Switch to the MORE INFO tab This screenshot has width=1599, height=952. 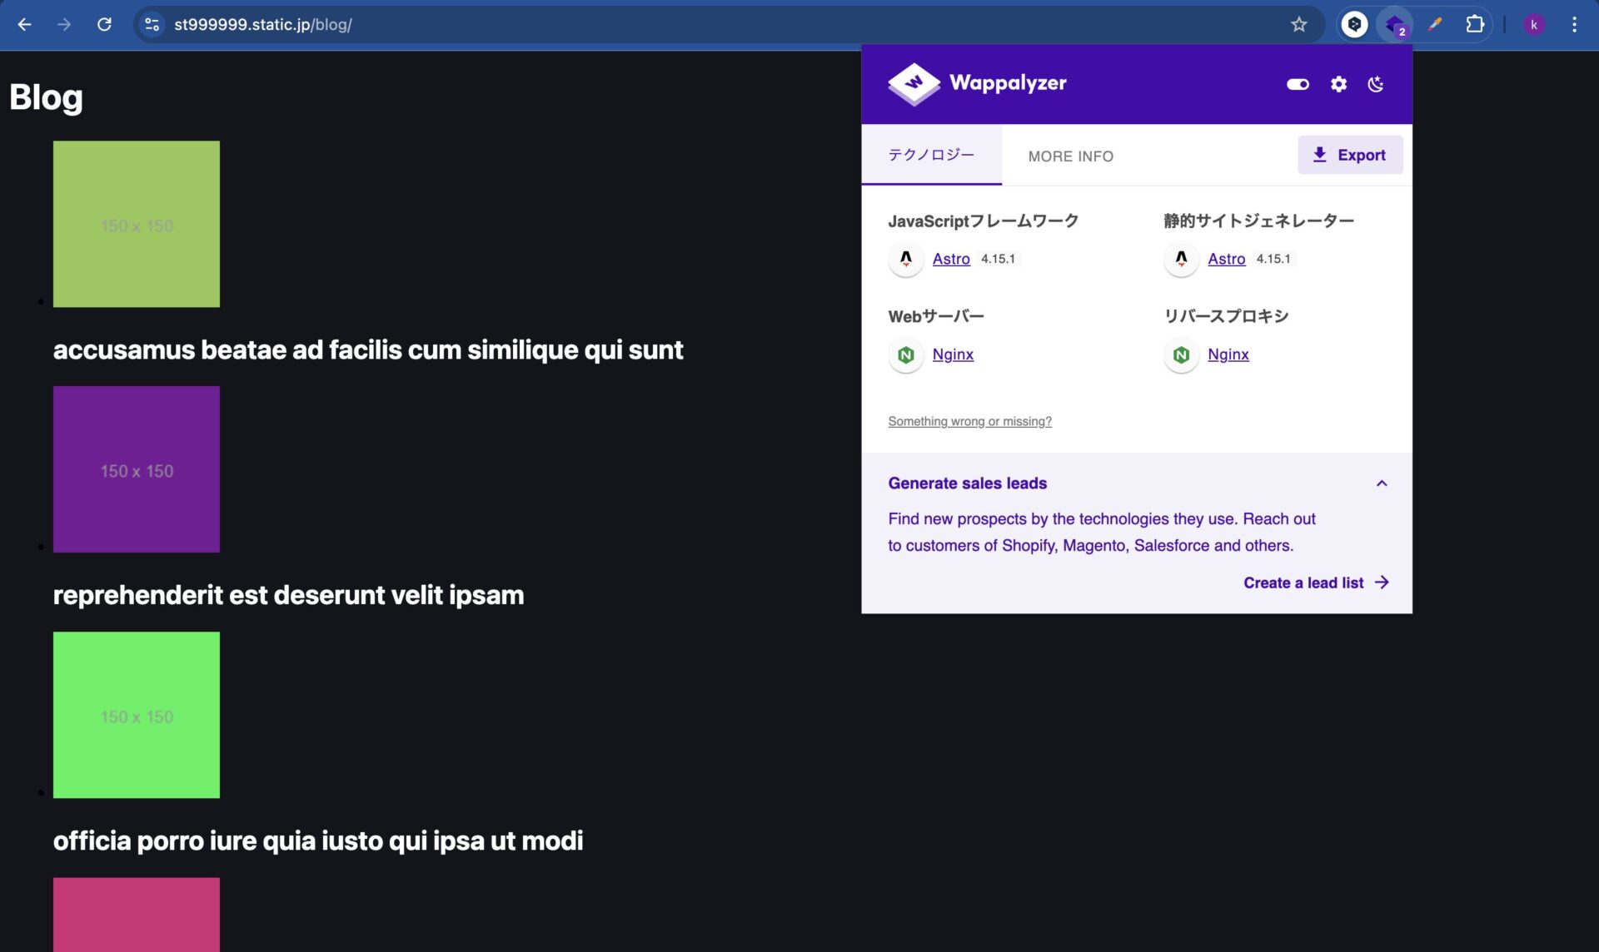coord(1071,156)
